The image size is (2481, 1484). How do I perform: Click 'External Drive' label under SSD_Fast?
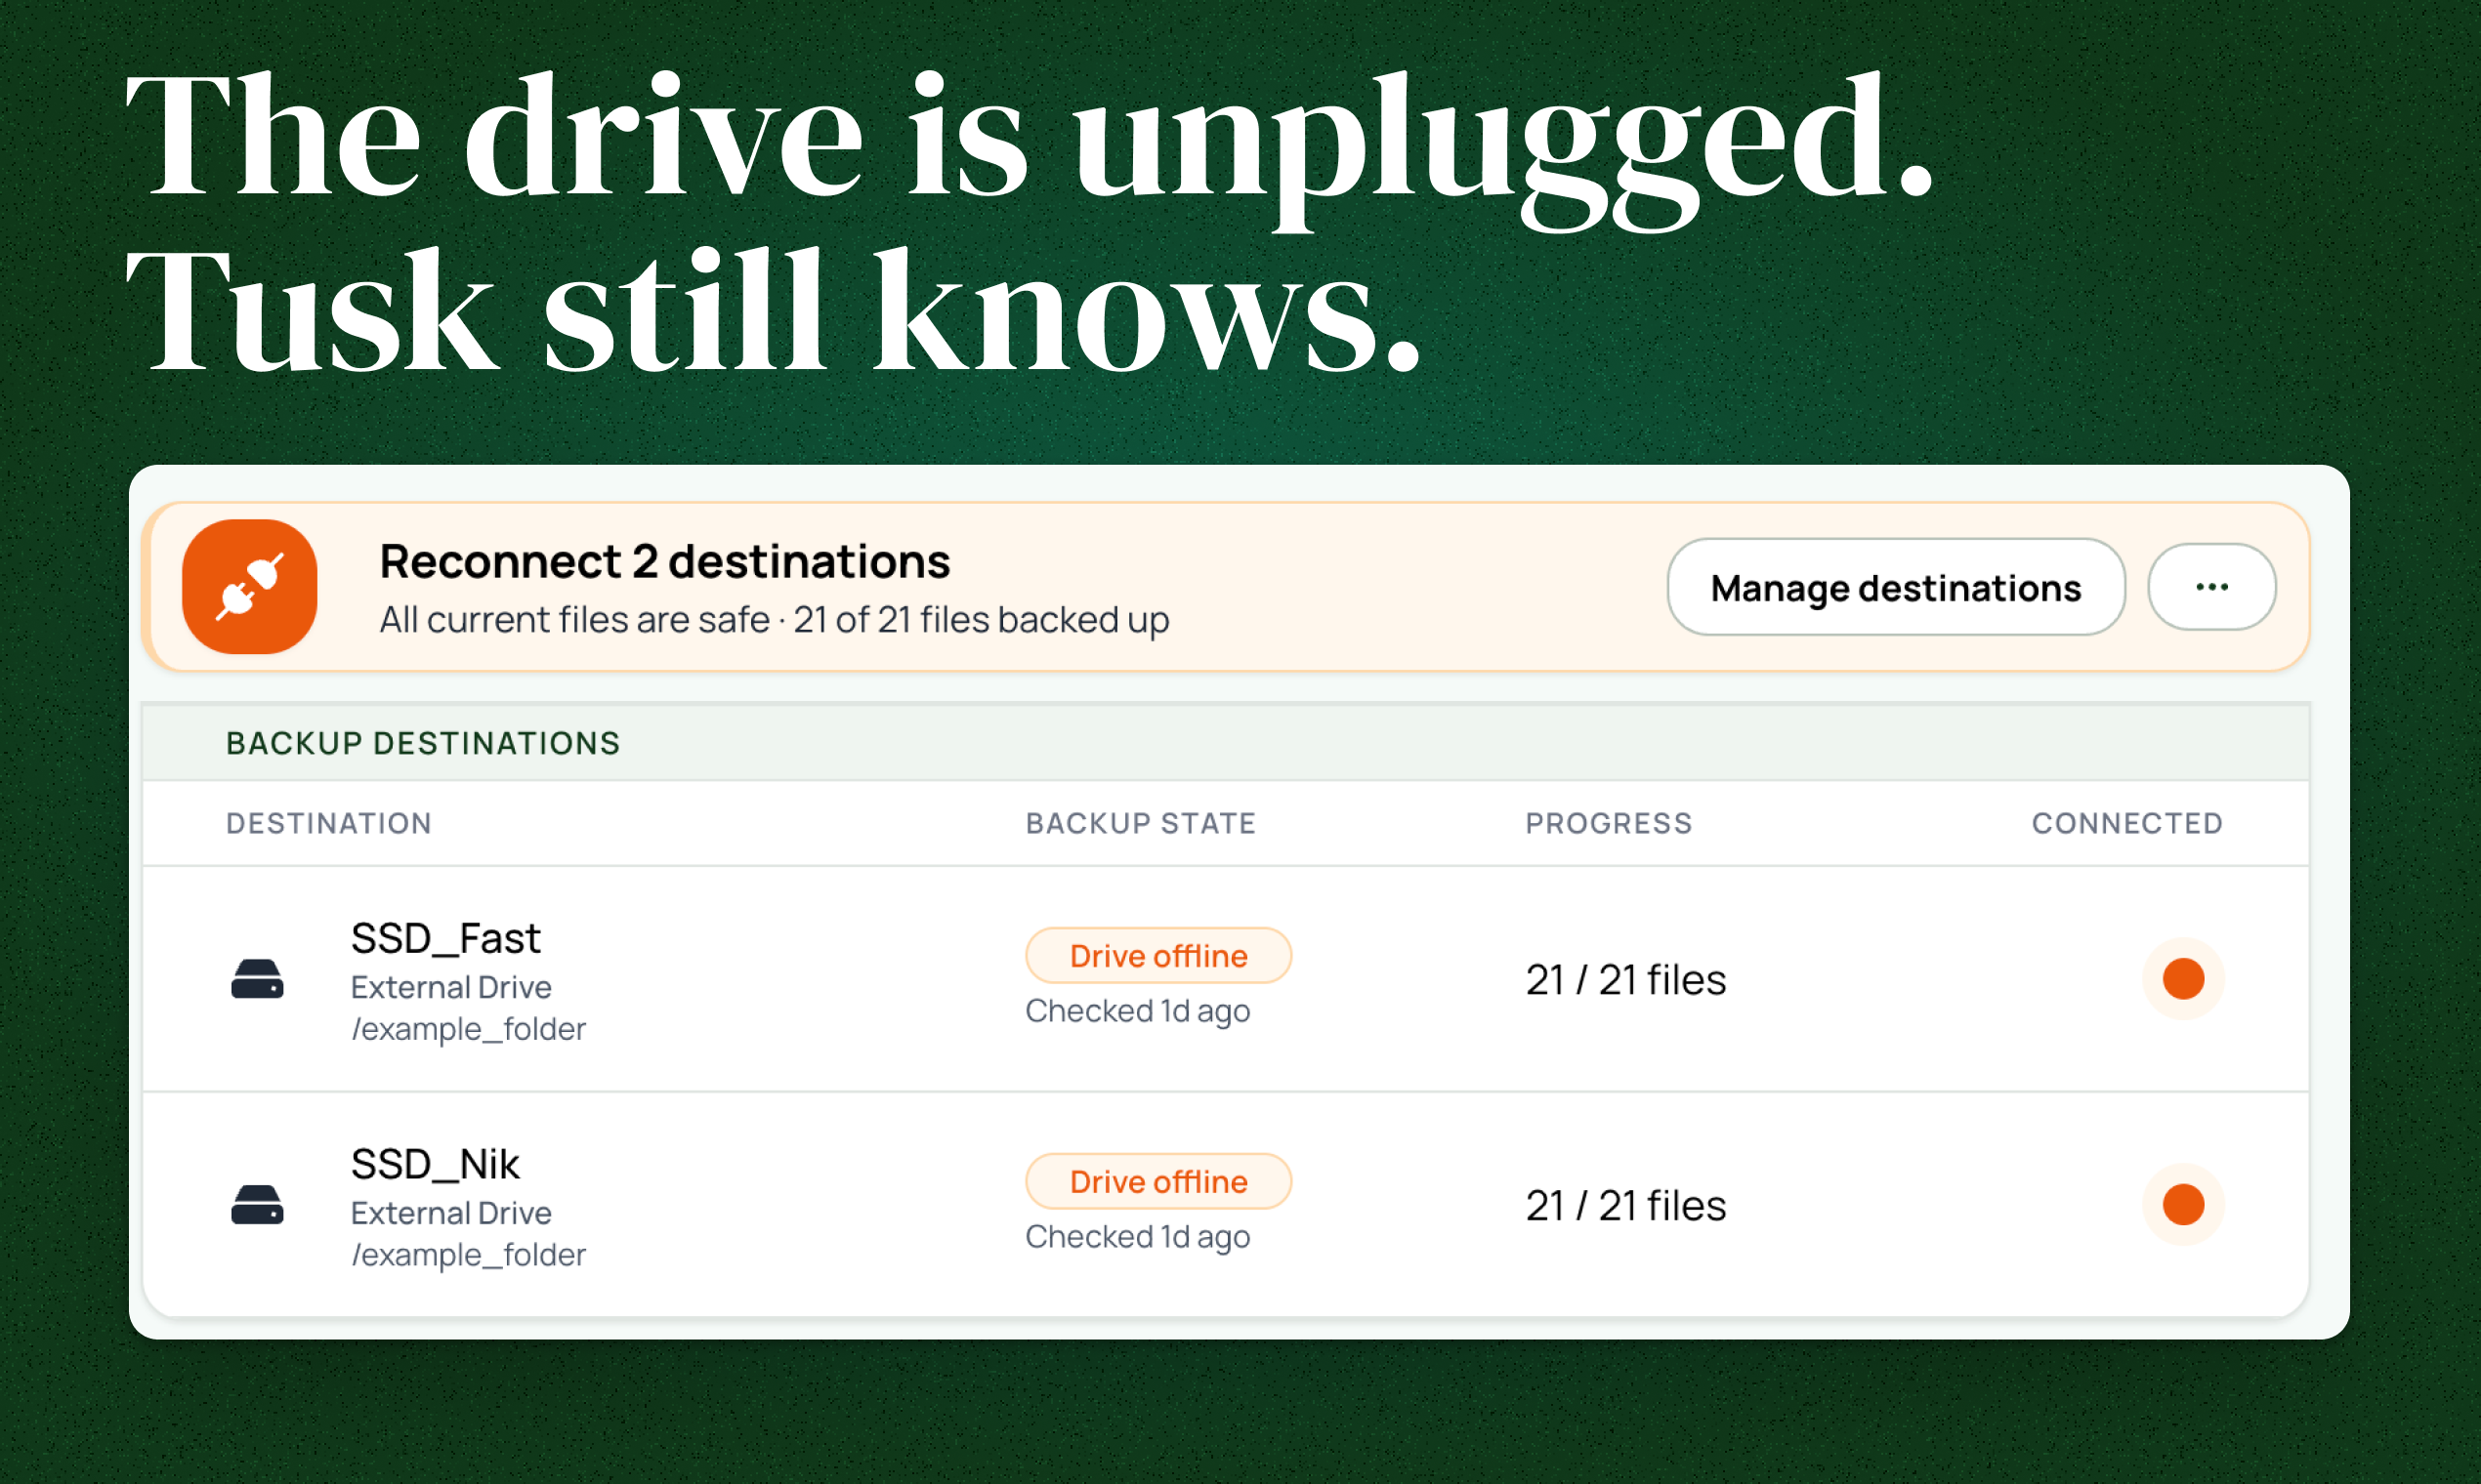451,988
